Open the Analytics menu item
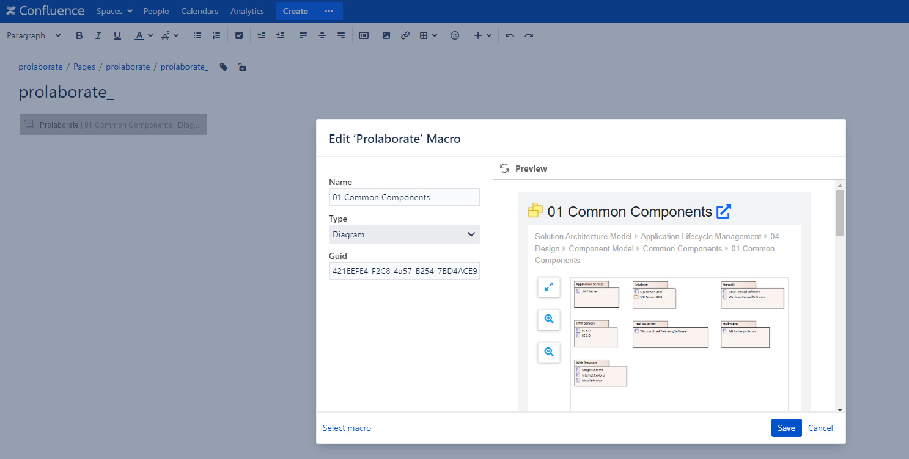Viewport: 909px width, 459px height. 247,11
